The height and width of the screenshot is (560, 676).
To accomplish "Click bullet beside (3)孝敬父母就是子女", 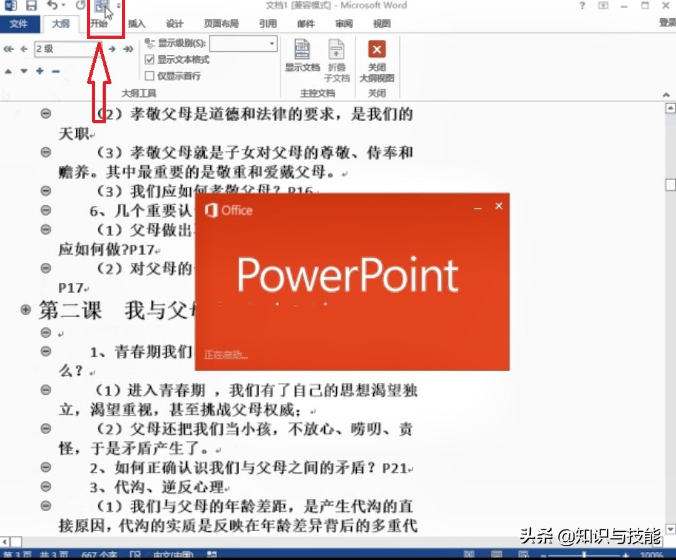I will point(46,152).
